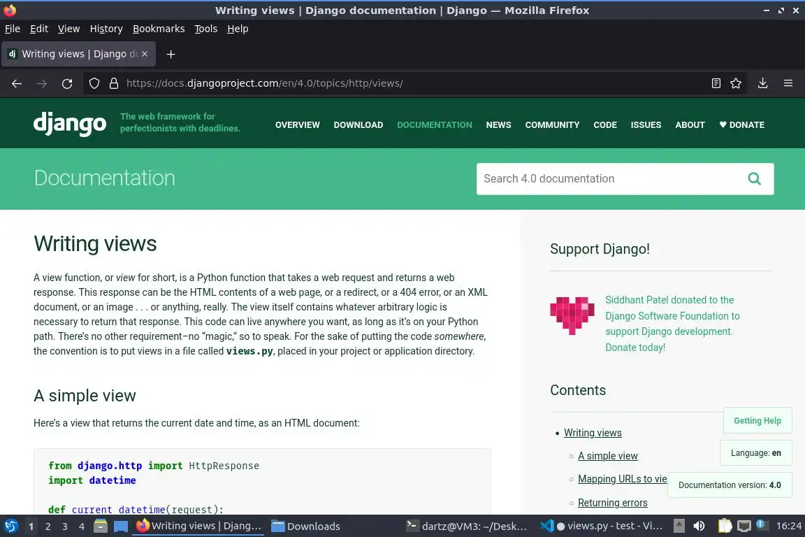This screenshot has height=537, width=805.
Task: Open the File menu
Action: click(13, 29)
